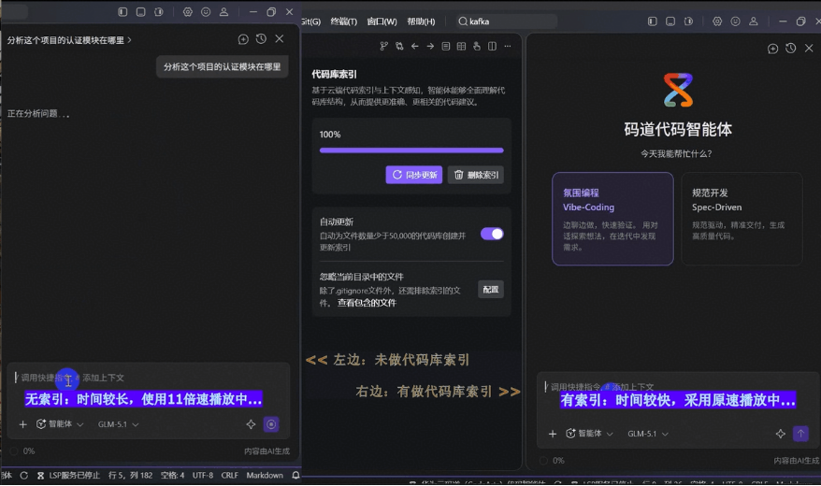Click 行 5, 列 182 cursor position
The width and height of the screenshot is (821, 486).
click(130, 475)
